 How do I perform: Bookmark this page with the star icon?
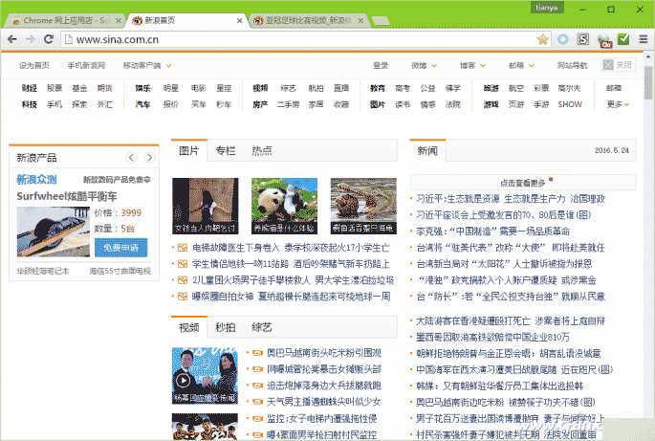pyautogui.click(x=542, y=39)
